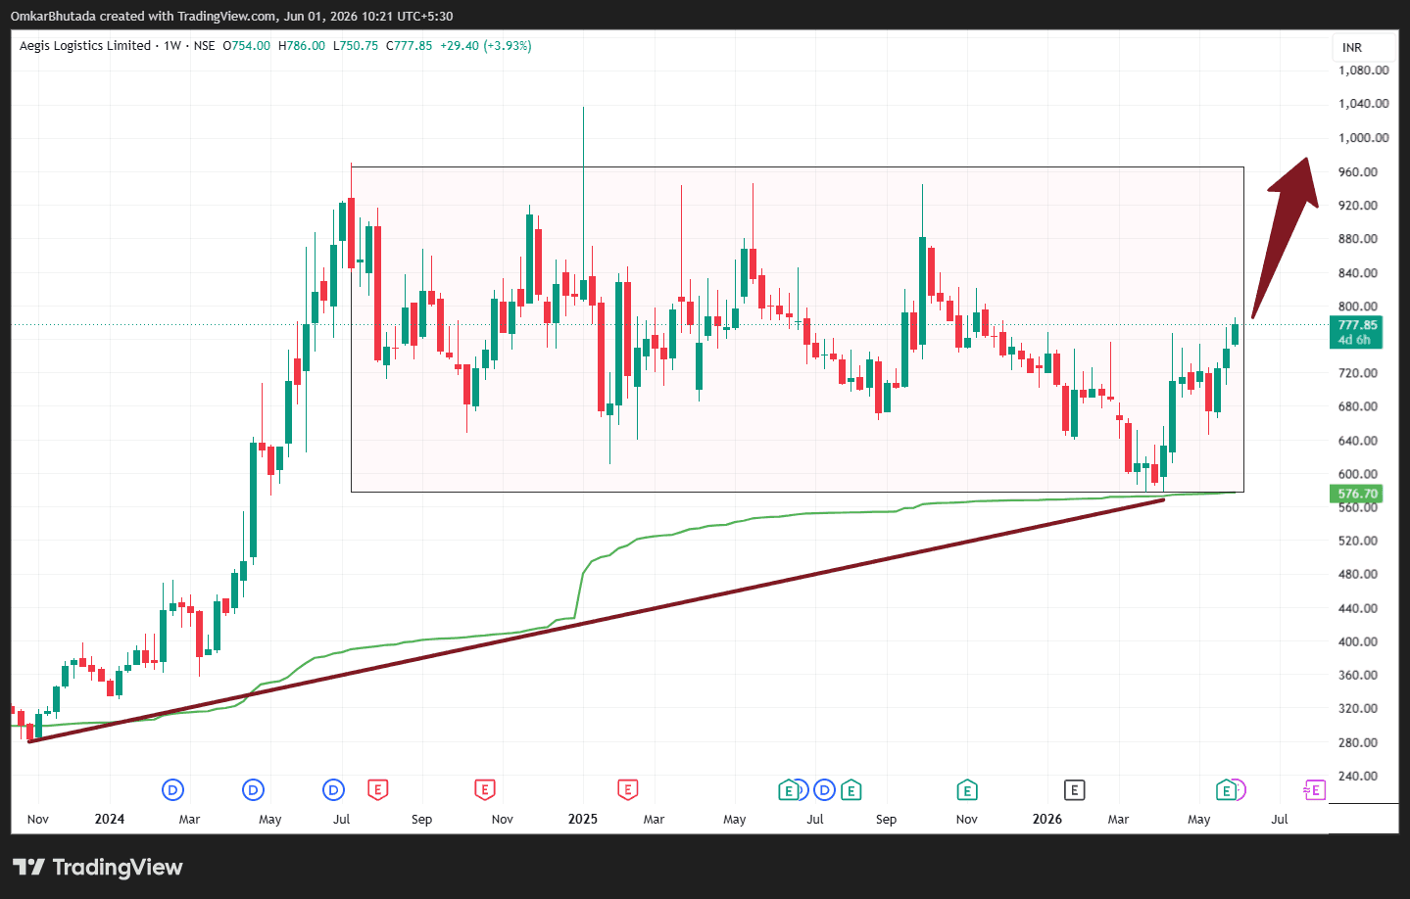
Task: Click the purple upcoming earnings marker
Action: tap(1315, 789)
